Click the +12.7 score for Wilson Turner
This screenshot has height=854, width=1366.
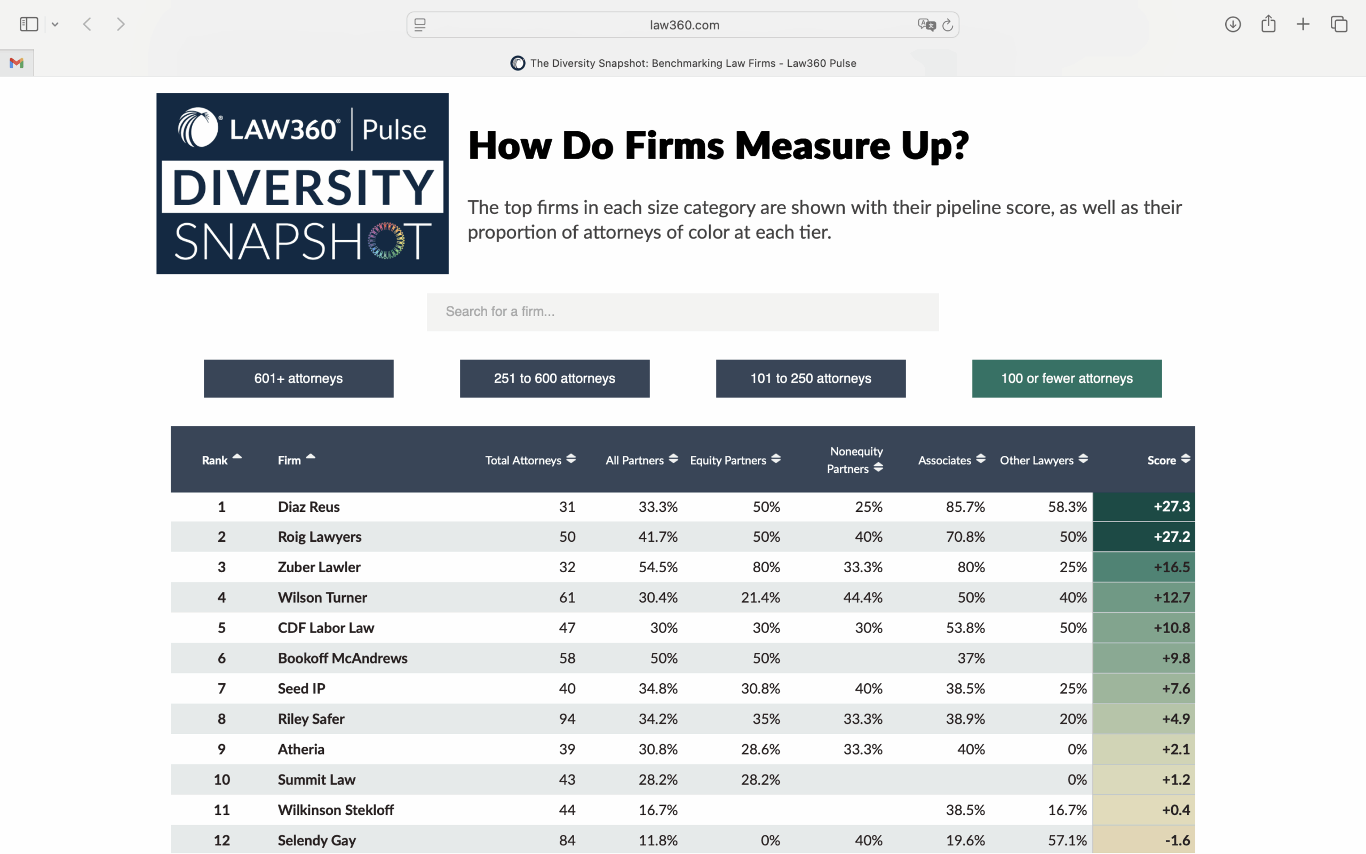(1143, 598)
